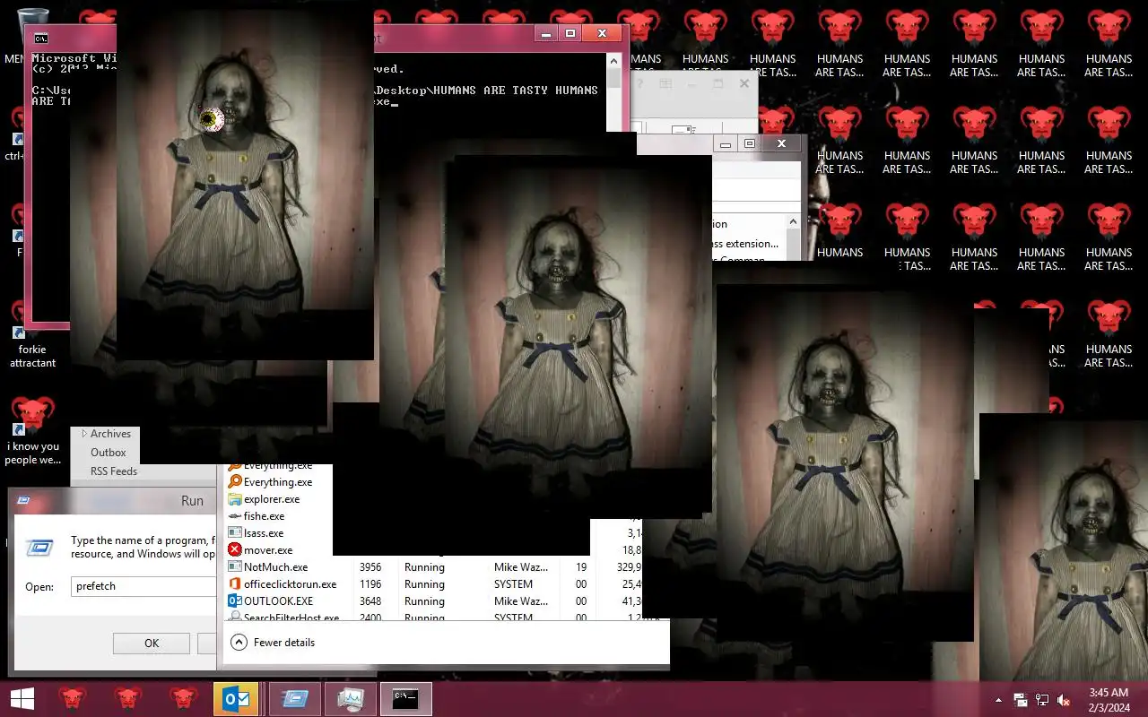Select the Outbox folder in Outlook

tap(109, 453)
